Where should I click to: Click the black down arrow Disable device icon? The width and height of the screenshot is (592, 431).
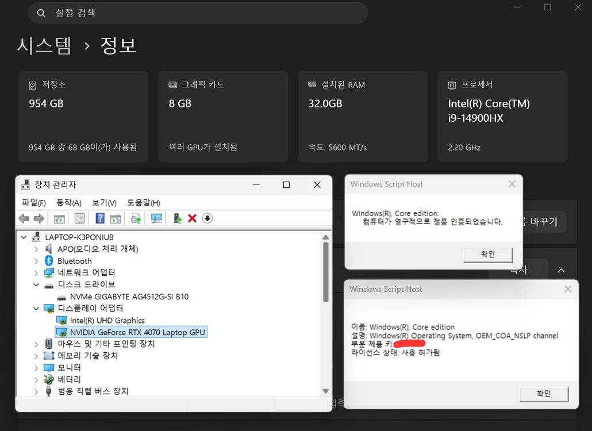[x=207, y=218]
